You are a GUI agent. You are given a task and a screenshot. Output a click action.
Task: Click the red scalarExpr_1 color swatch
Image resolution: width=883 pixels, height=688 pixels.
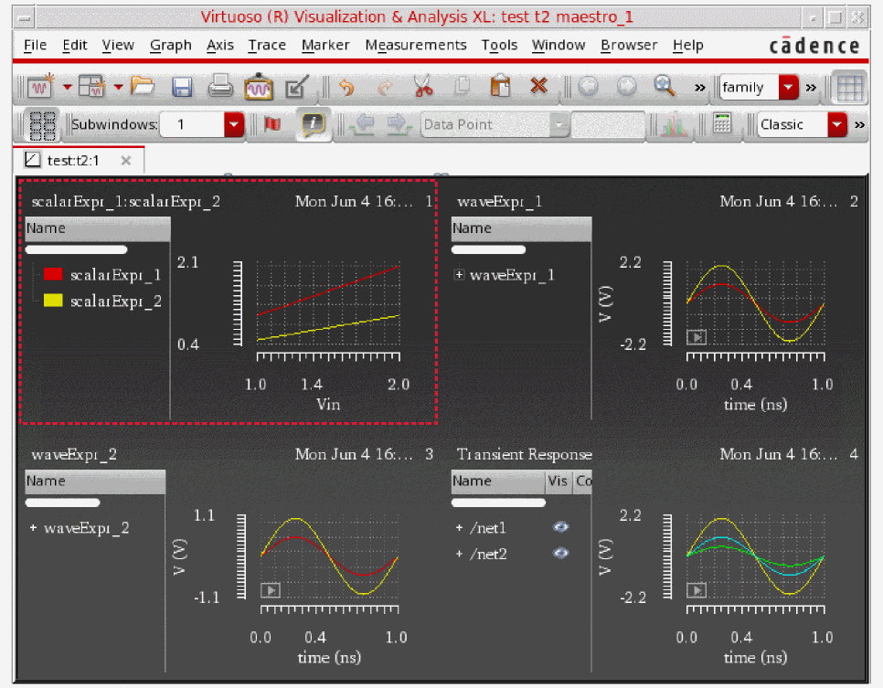[53, 274]
